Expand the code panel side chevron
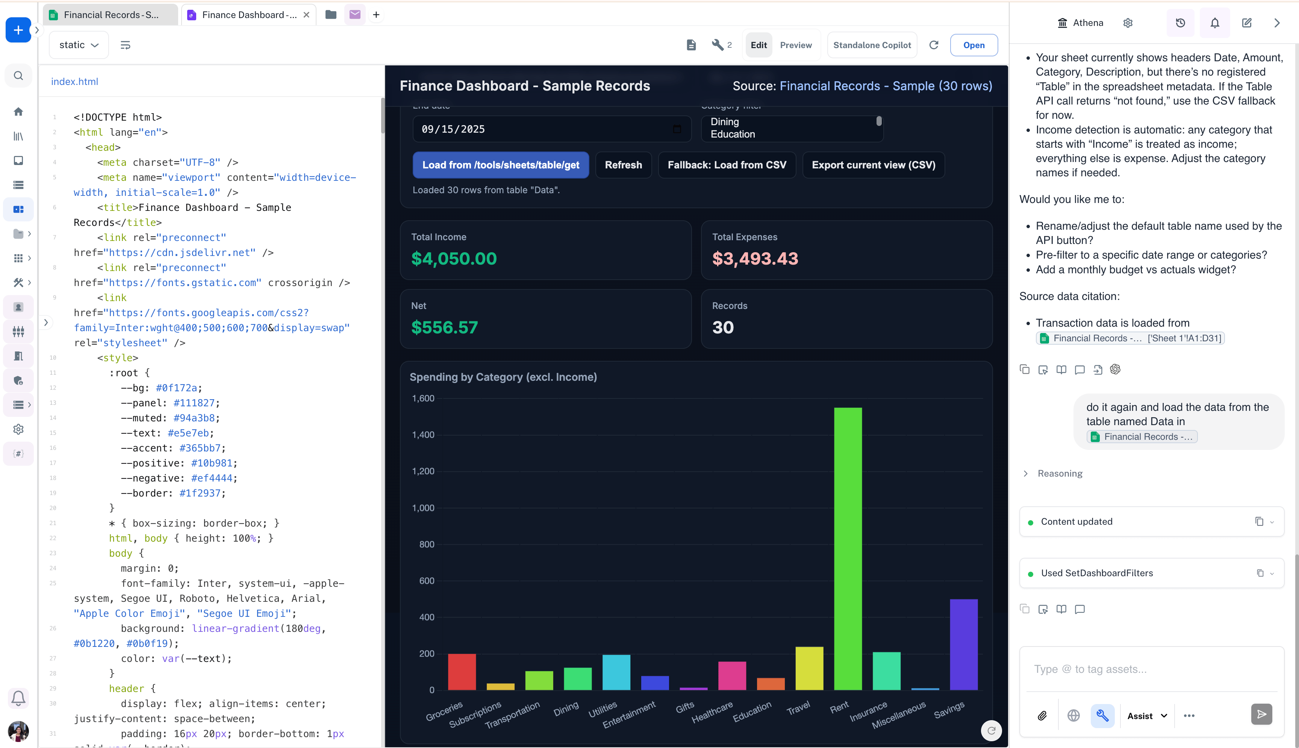This screenshot has width=1299, height=748. 46,323
